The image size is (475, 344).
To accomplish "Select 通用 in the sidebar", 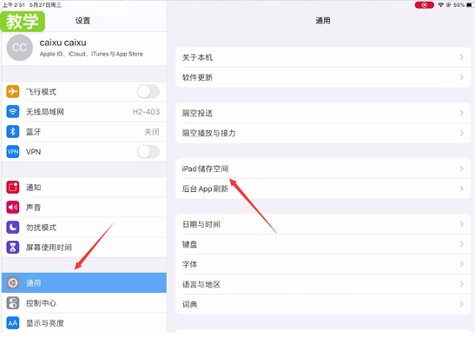I will click(84, 283).
